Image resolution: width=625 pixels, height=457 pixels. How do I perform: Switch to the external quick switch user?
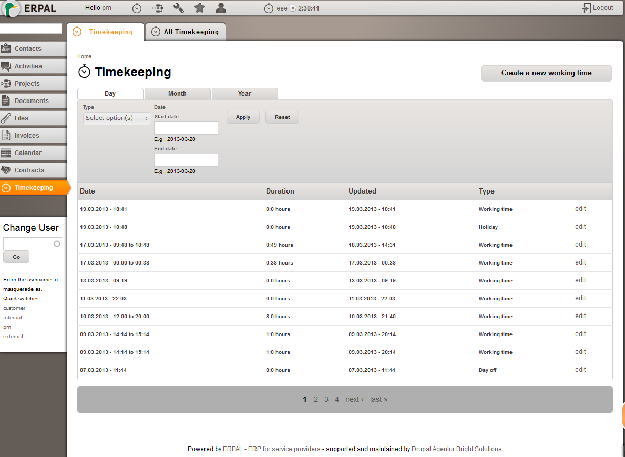[13, 337]
